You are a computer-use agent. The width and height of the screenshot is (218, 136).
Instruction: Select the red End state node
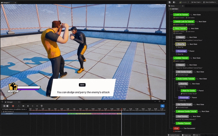coord(176,128)
